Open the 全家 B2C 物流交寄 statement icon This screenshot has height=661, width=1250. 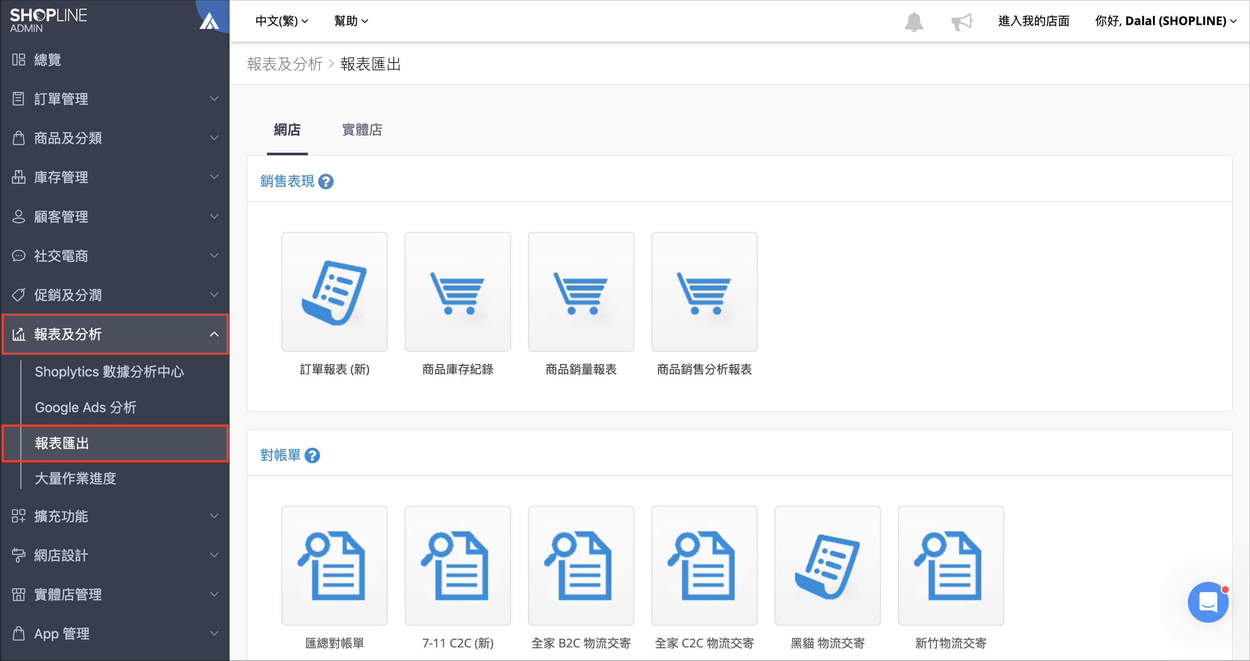click(581, 565)
